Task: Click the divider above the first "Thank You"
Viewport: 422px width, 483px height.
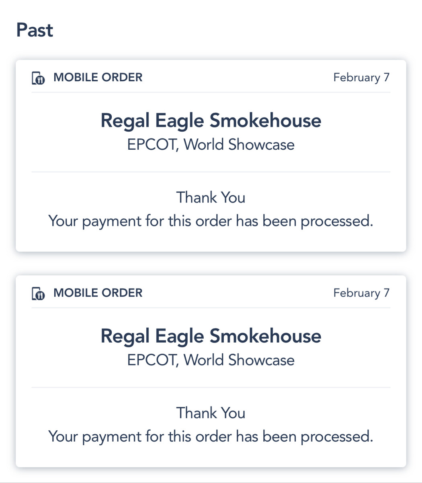Action: tap(211, 172)
